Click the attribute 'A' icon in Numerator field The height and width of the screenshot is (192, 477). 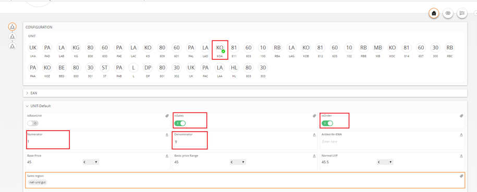coord(167,135)
